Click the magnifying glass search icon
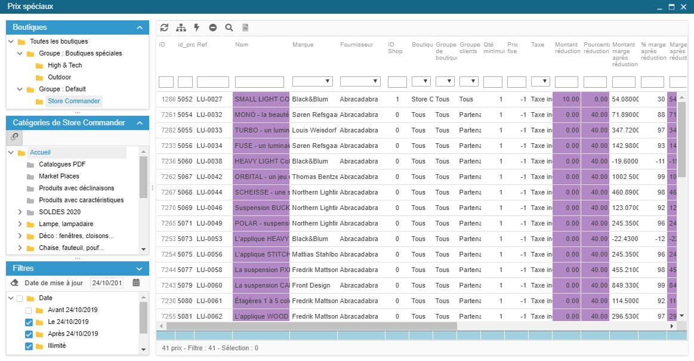The image size is (694, 361). click(x=229, y=27)
